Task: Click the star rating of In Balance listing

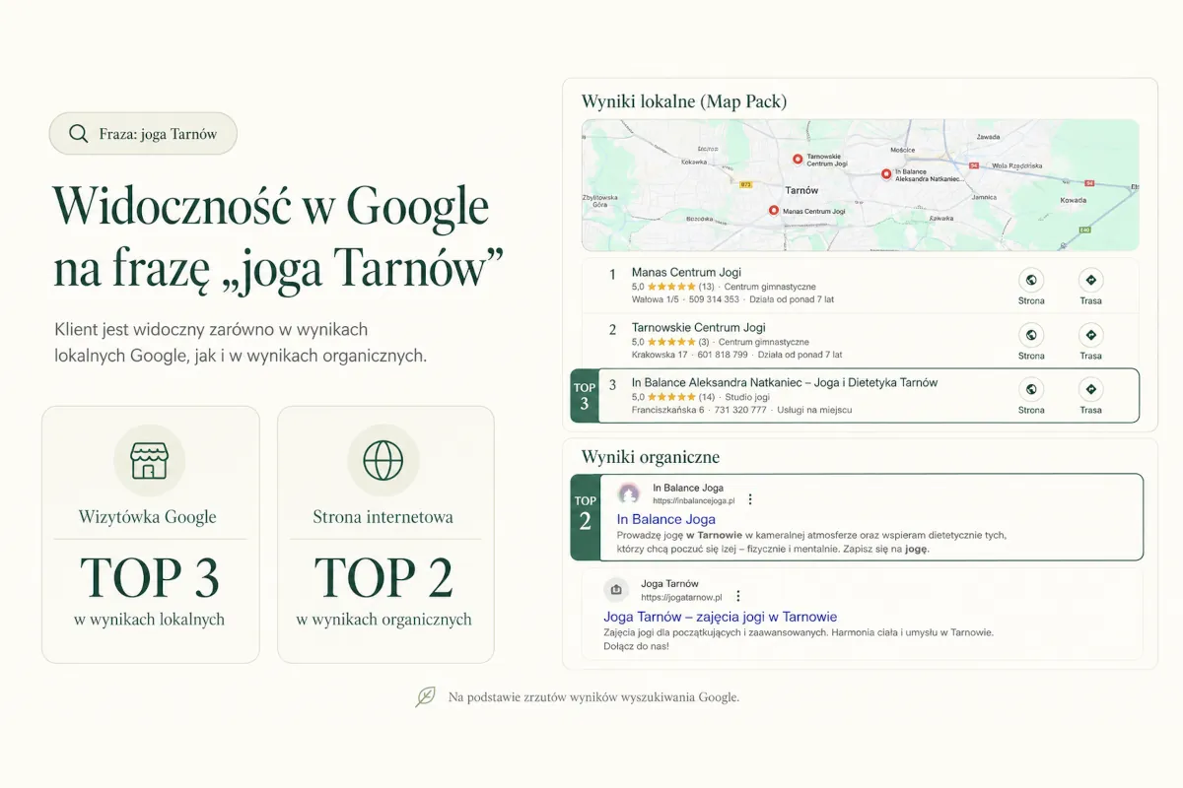Action: [x=671, y=397]
